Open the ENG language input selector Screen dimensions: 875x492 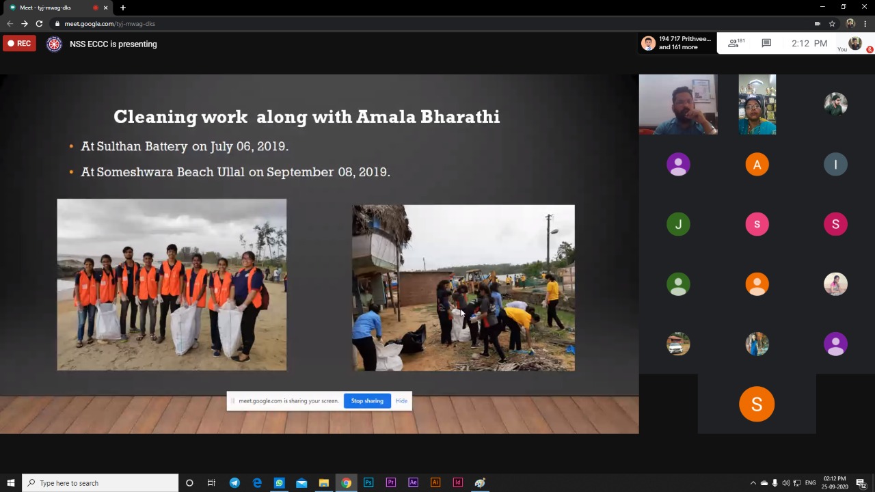tap(810, 483)
